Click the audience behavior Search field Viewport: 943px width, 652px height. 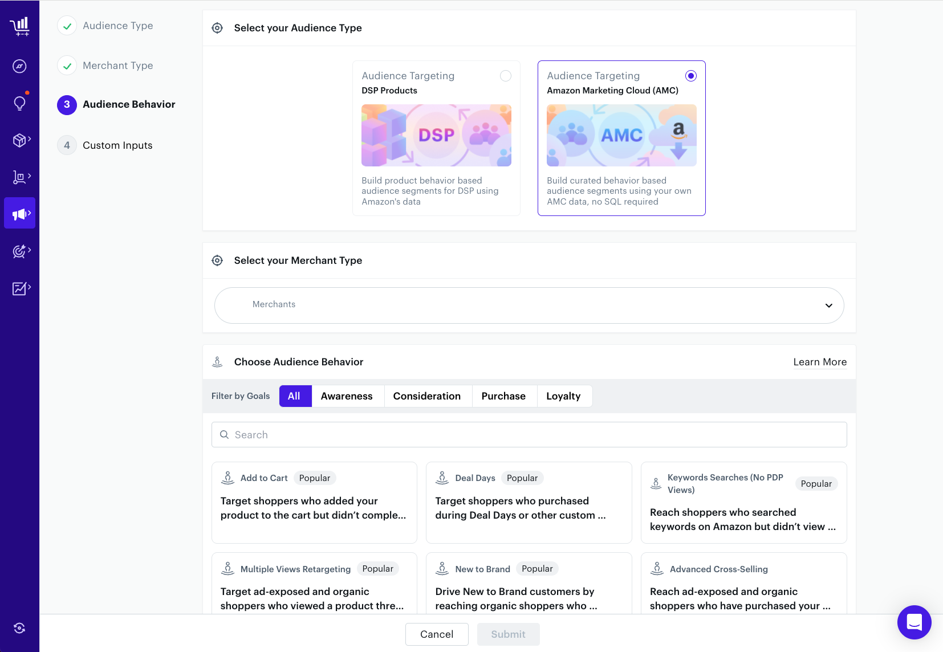[x=529, y=435]
